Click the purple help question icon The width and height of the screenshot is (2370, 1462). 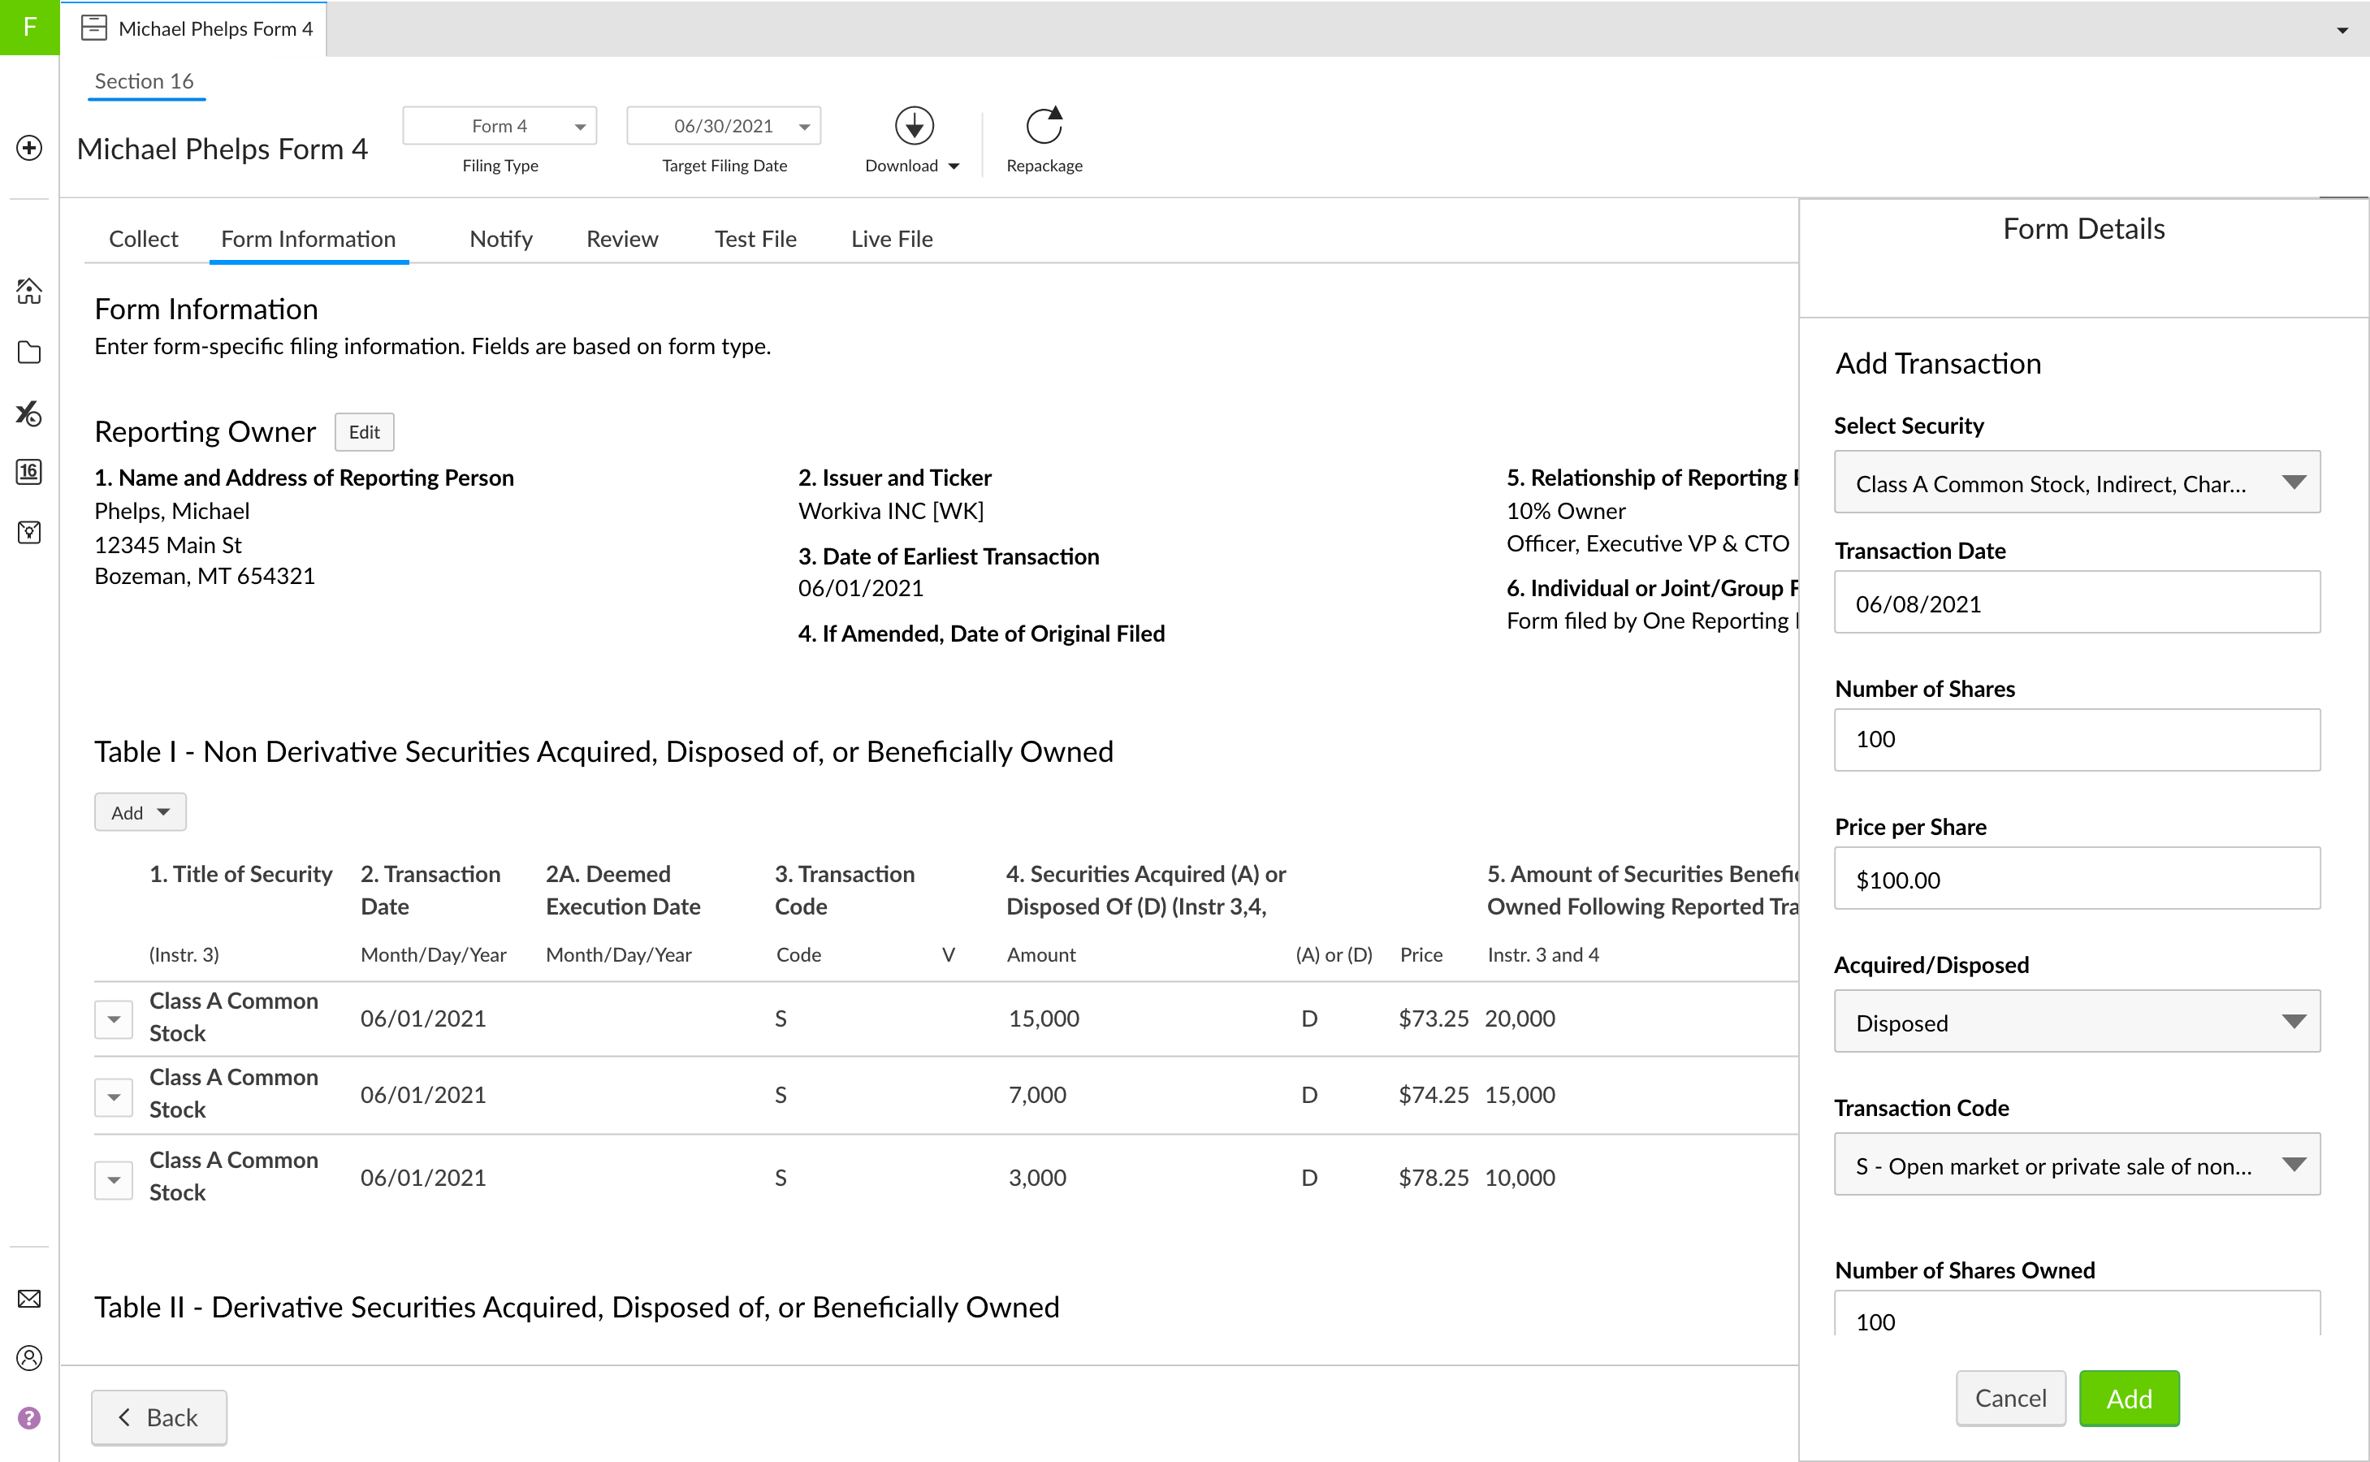29,1417
